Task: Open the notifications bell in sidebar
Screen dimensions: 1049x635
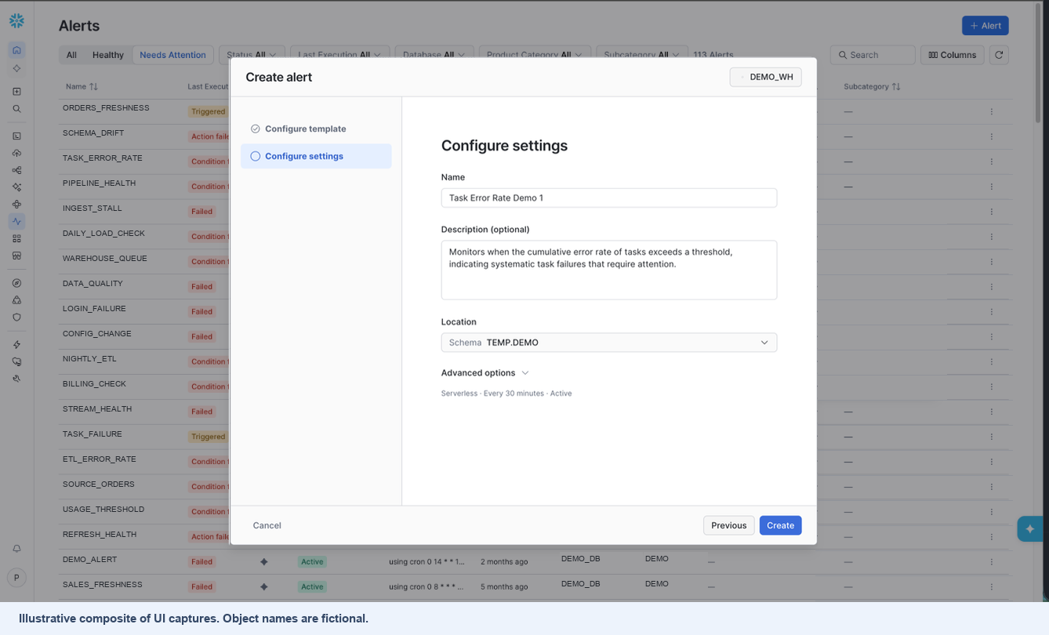Action: (16, 549)
